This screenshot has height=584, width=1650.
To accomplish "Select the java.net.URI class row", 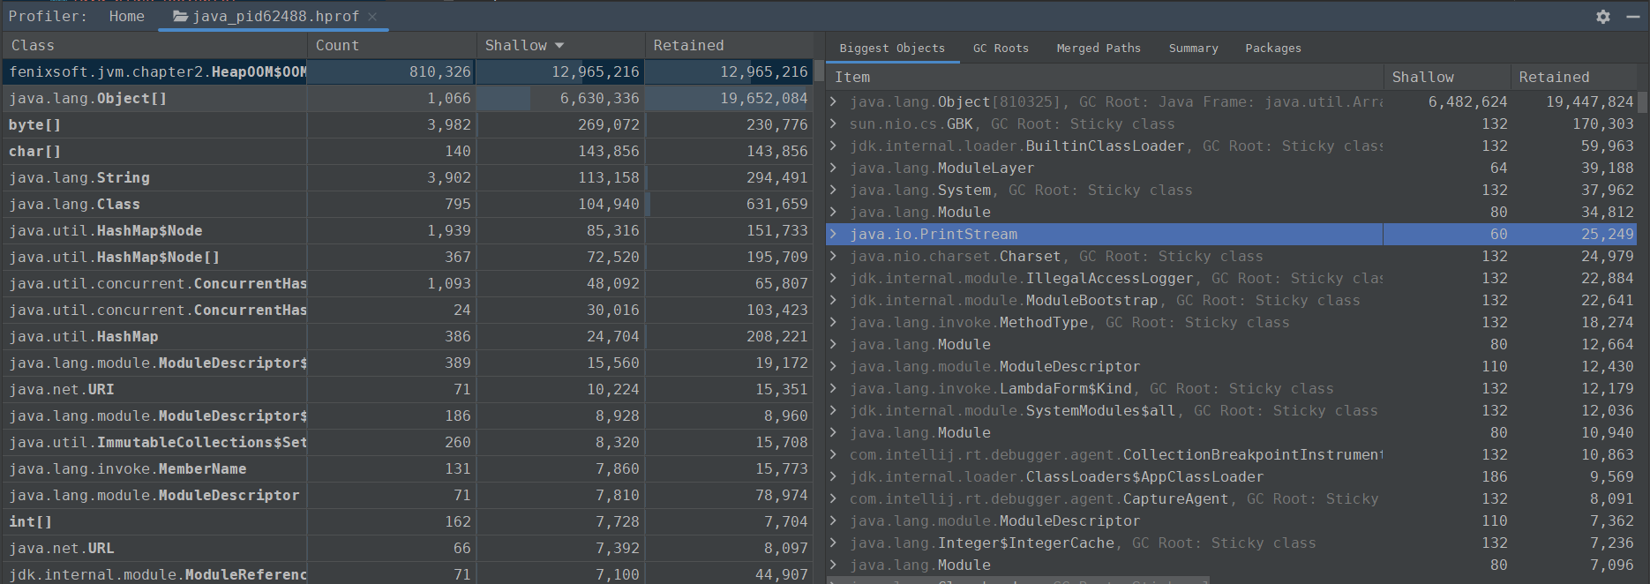I will (408, 390).
